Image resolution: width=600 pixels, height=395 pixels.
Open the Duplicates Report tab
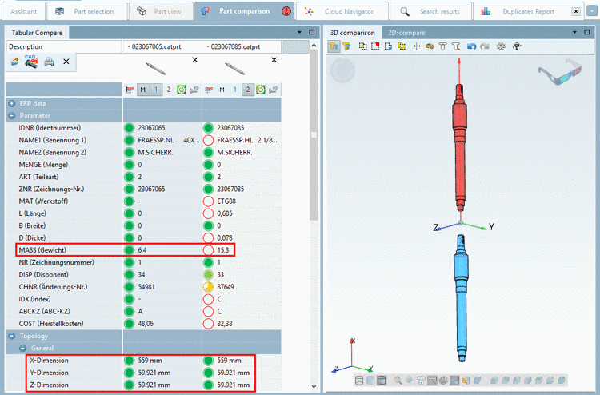click(528, 11)
